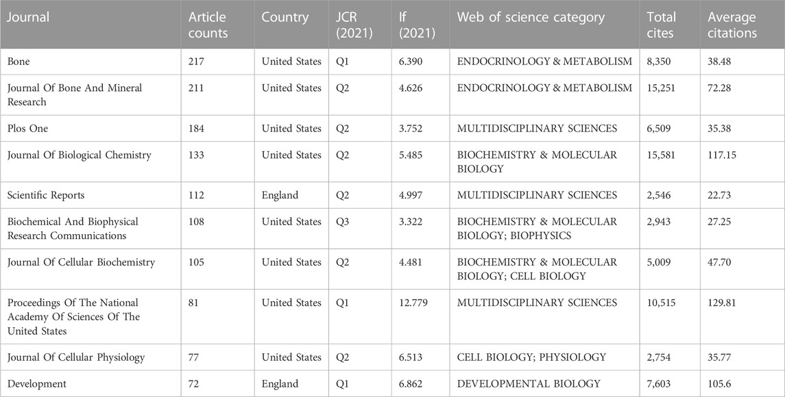Select the JCR (2021) column header

360,25
